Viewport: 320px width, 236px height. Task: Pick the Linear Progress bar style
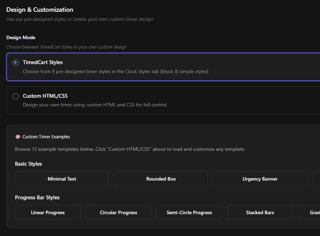tap(47, 212)
